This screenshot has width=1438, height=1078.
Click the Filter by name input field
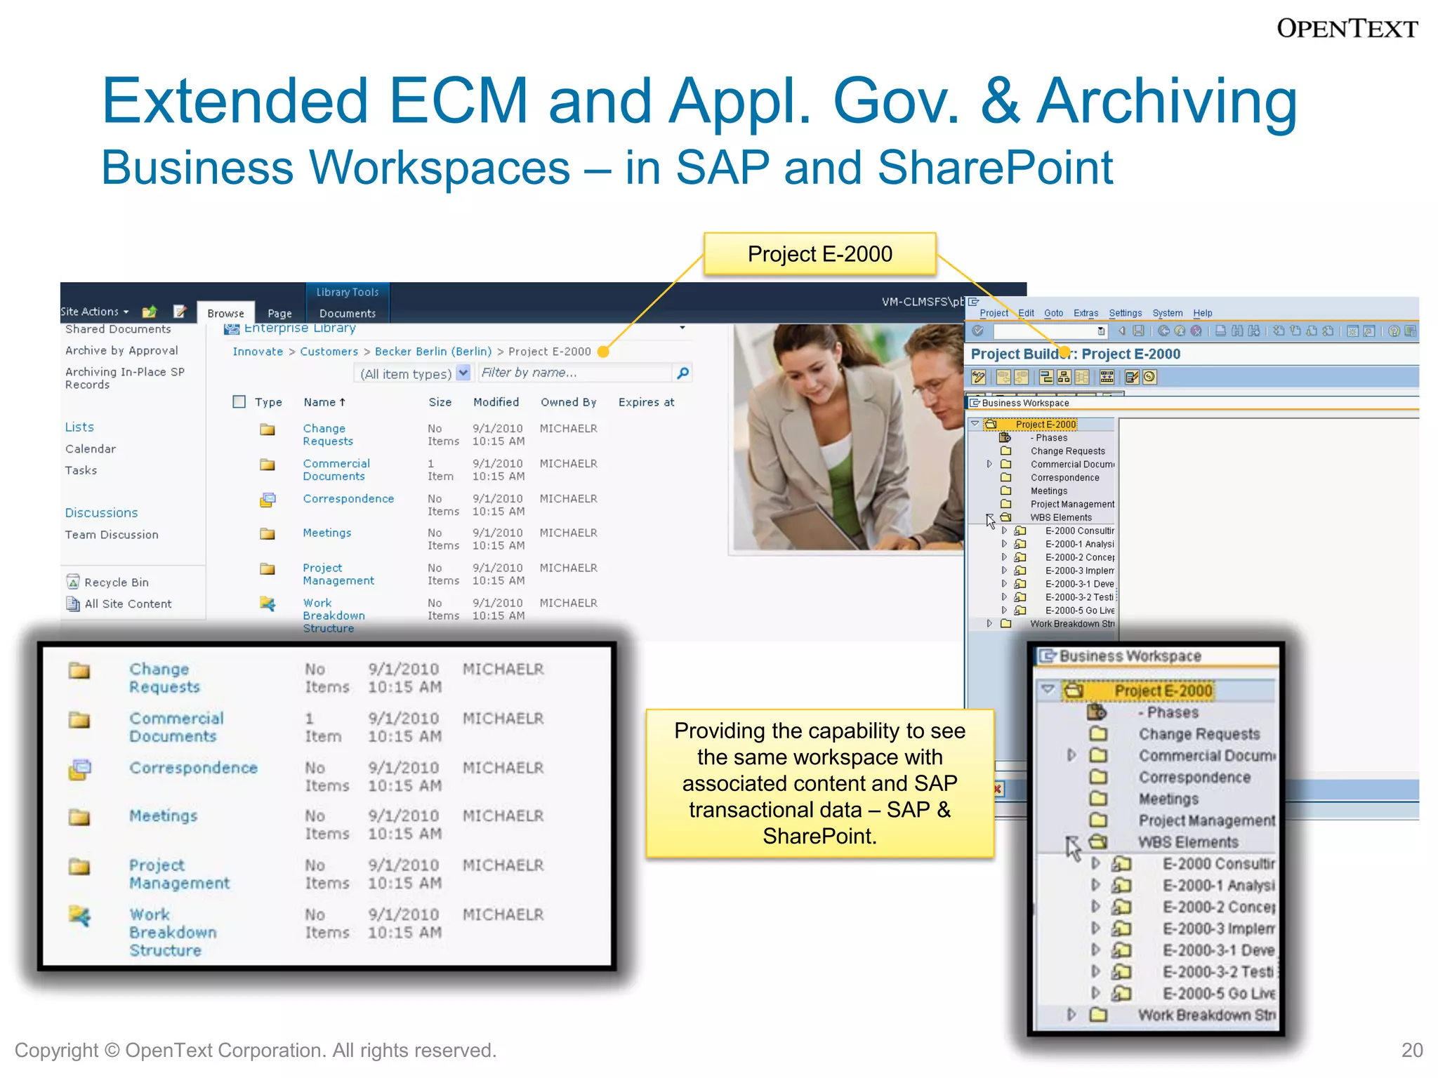click(x=574, y=373)
